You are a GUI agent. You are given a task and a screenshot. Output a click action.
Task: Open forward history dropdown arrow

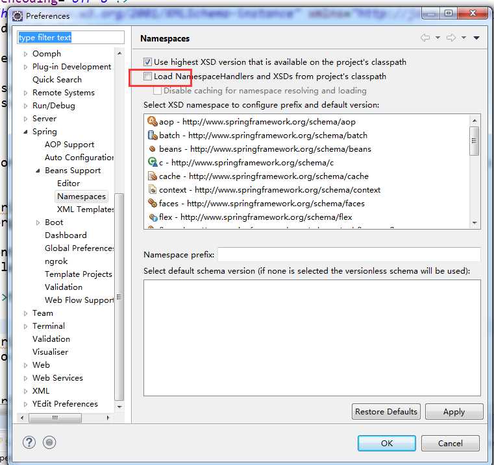click(463, 38)
